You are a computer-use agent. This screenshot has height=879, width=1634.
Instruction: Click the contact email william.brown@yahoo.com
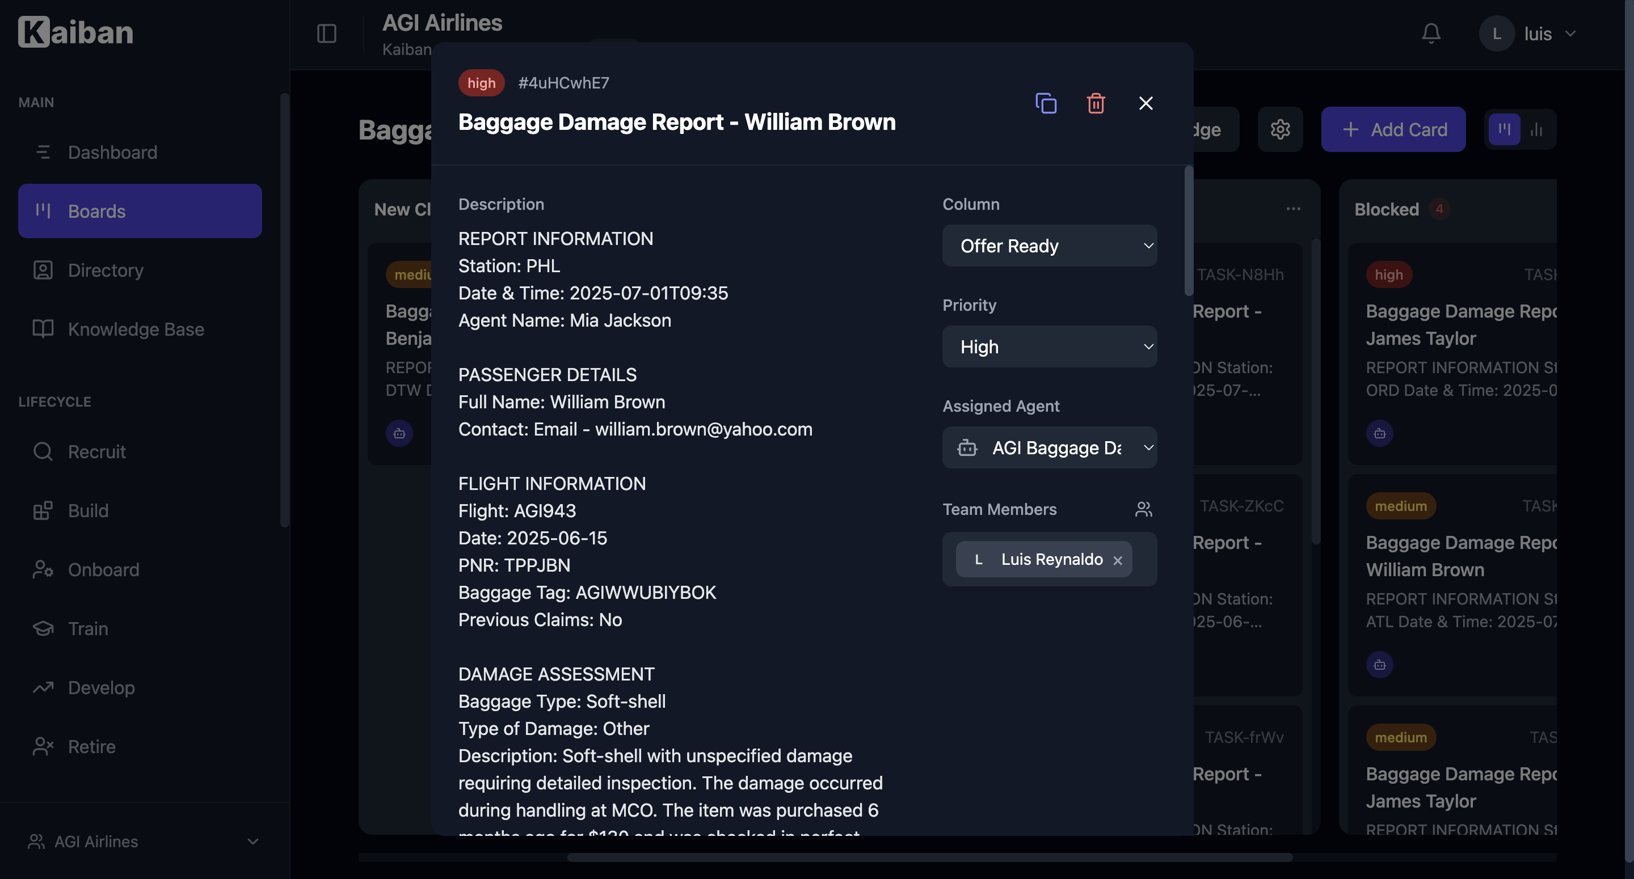click(704, 429)
